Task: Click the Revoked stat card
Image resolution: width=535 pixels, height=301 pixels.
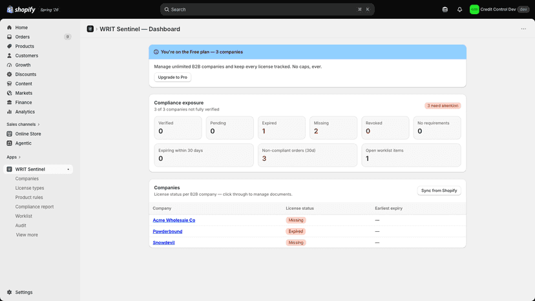Action: coord(385,128)
